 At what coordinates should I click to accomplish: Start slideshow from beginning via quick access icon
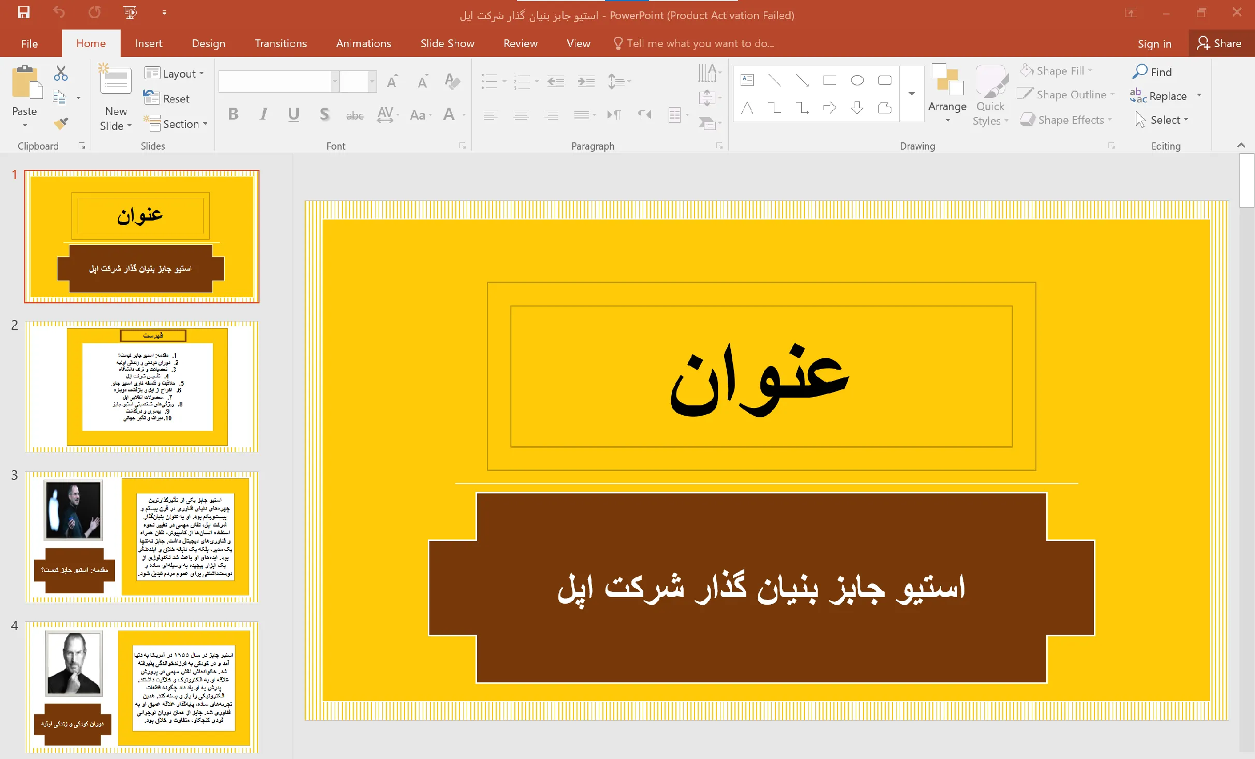click(130, 12)
